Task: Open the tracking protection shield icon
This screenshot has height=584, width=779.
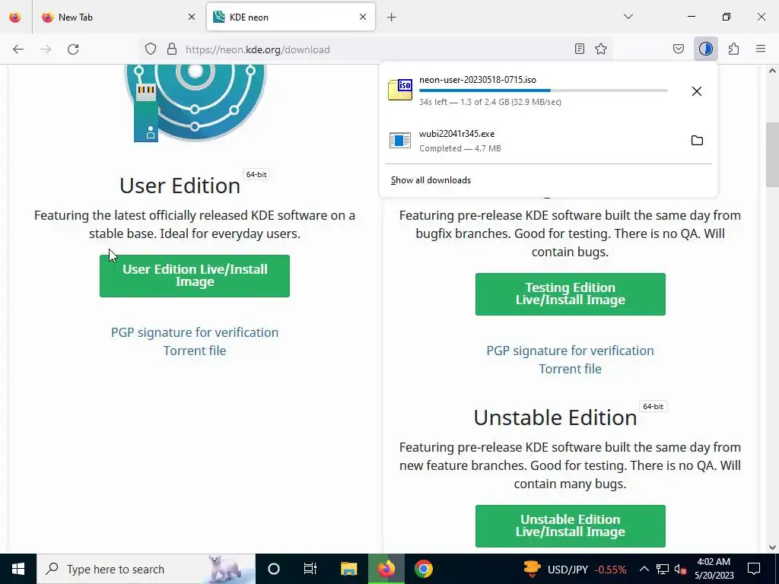Action: coord(151,49)
